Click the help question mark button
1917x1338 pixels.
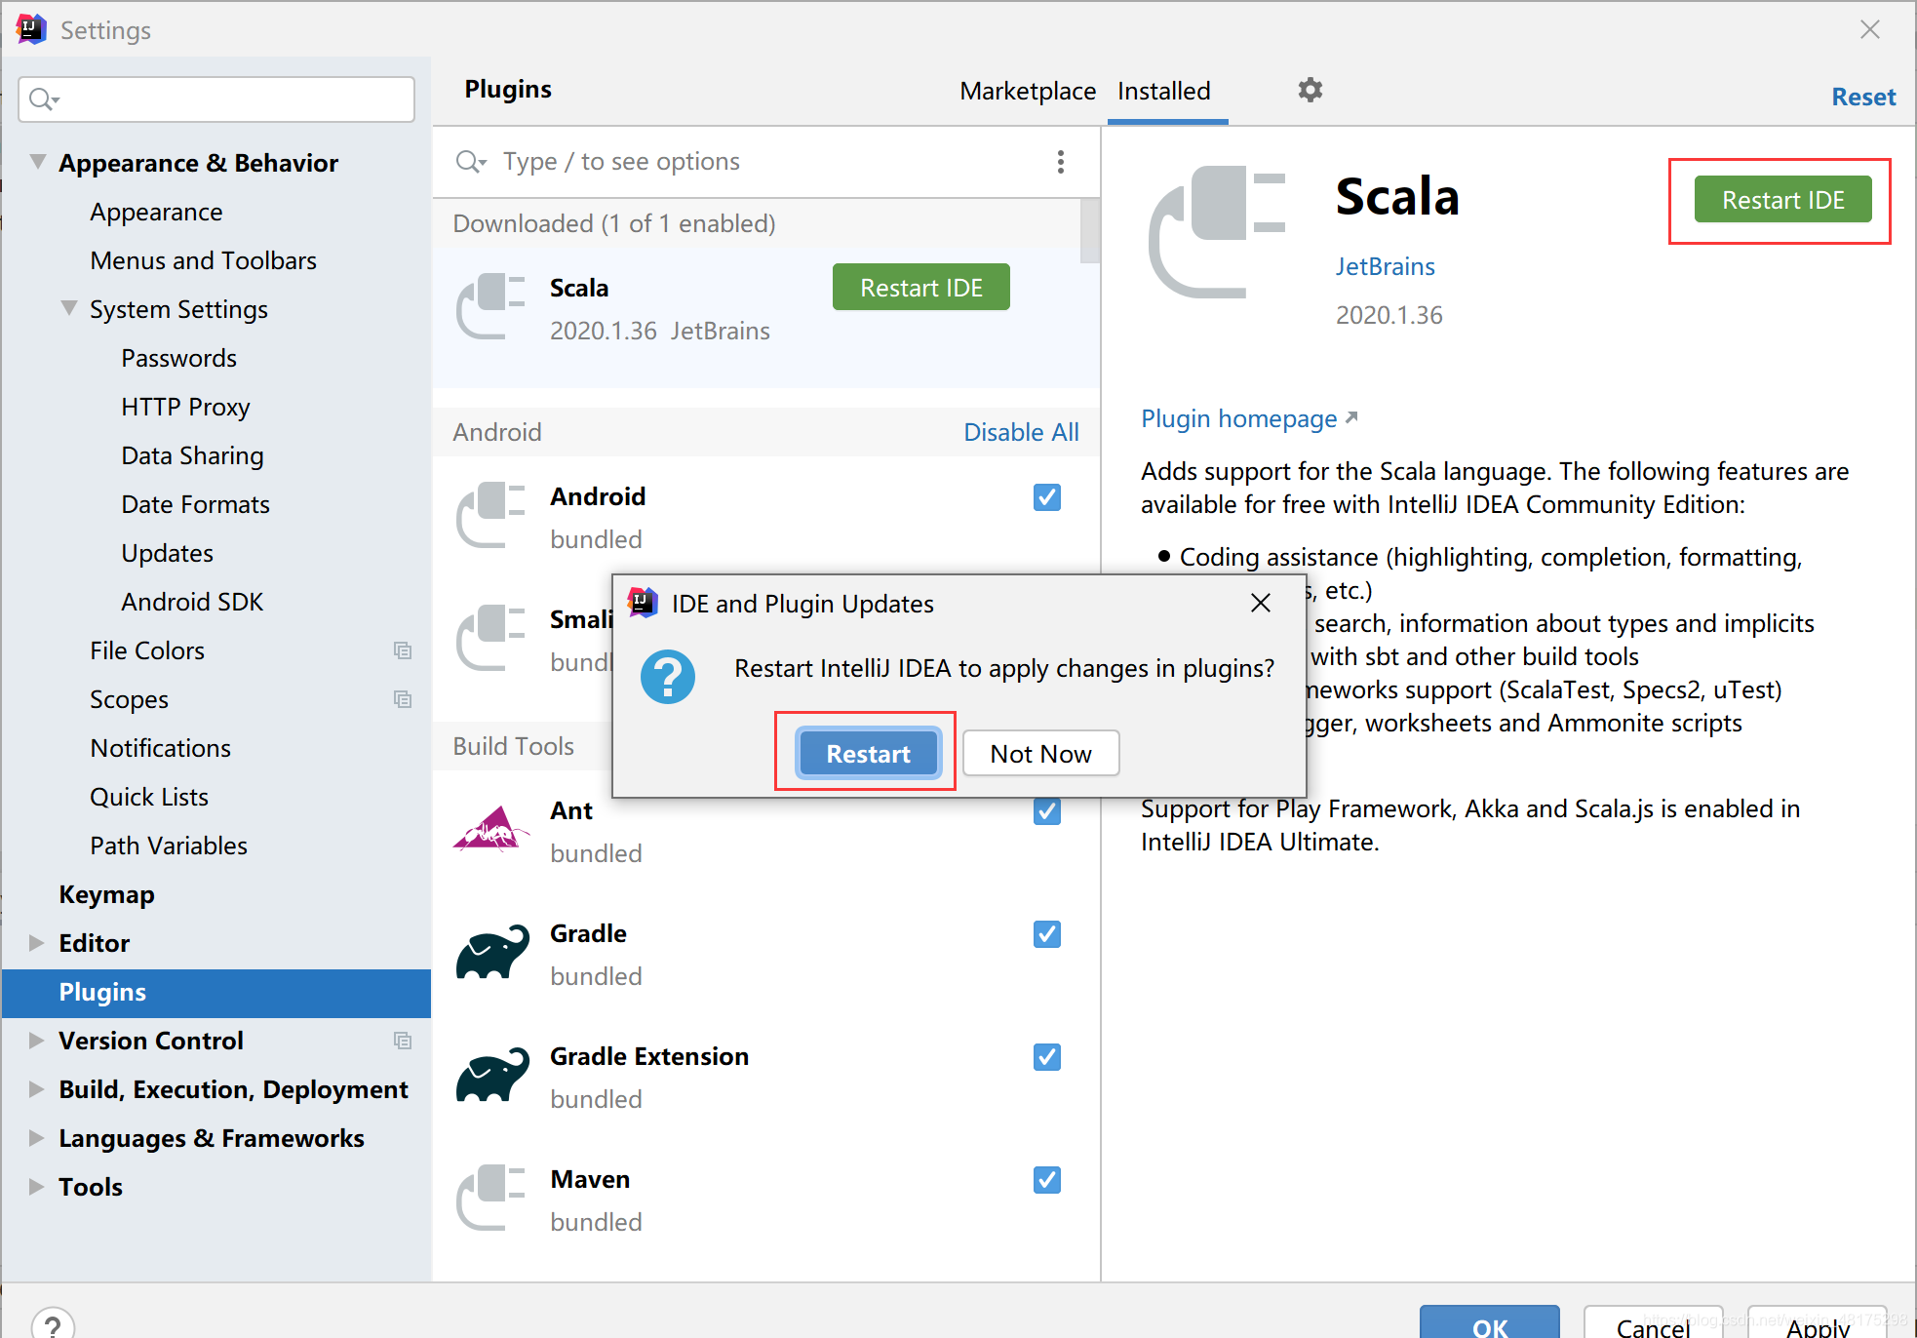coord(53,1324)
